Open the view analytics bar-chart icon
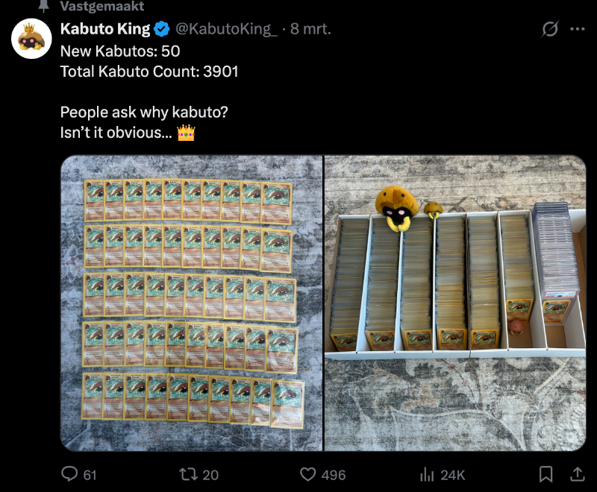Screen dimensions: 597x492 click(427, 474)
